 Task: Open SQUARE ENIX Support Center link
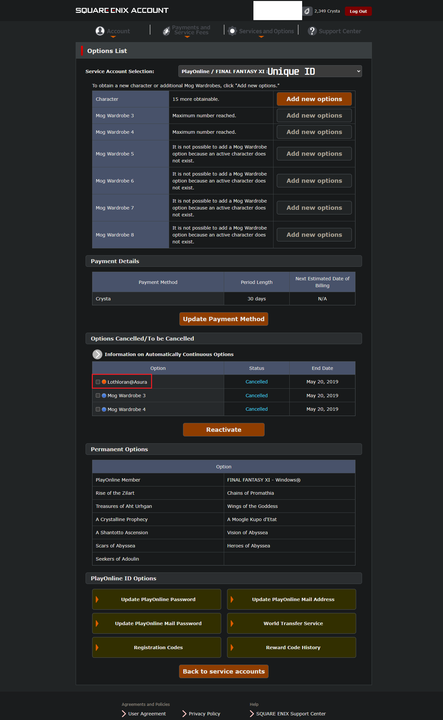(291, 714)
